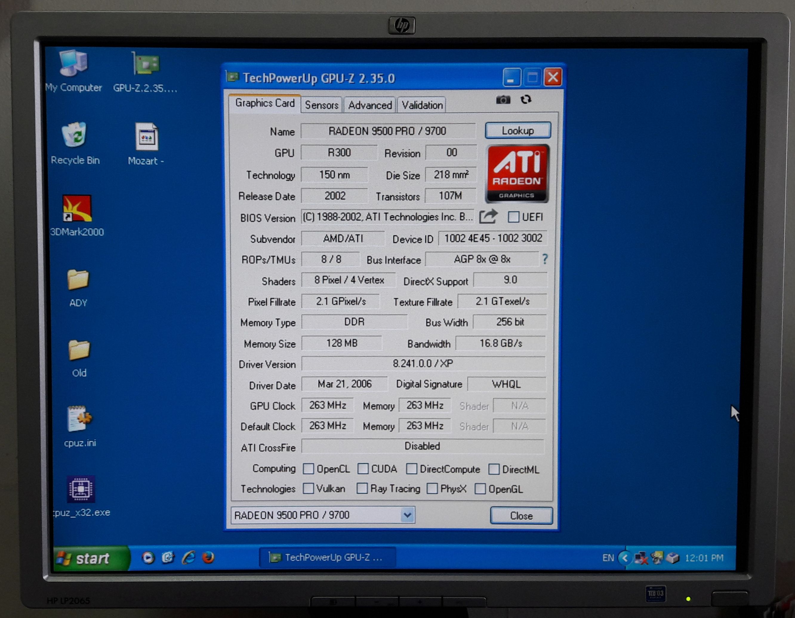Click the GPU-Z title bar icon
Image resolution: width=795 pixels, height=618 pixels.
pos(232,77)
